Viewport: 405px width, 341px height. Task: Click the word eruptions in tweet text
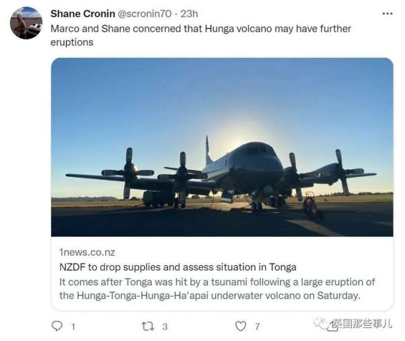[x=72, y=42]
